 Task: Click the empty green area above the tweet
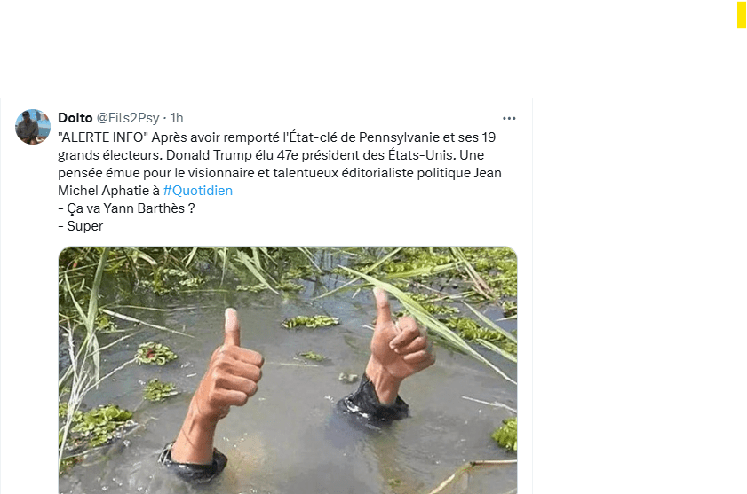coord(266,49)
